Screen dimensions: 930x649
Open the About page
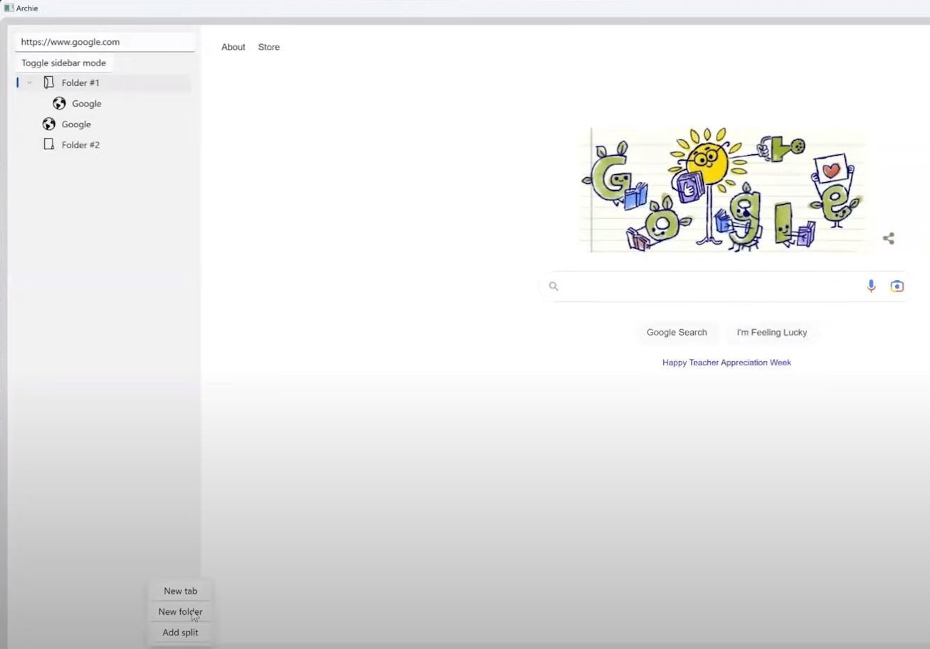point(233,47)
